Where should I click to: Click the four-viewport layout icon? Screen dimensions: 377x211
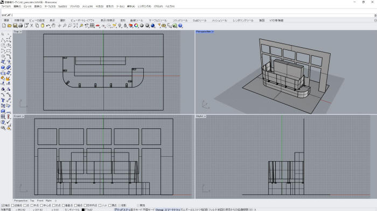(x=92, y=25)
